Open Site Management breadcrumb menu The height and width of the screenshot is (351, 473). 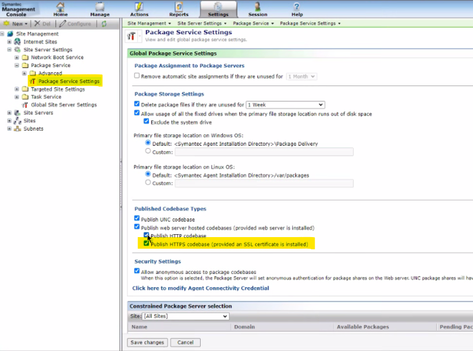pyautogui.click(x=150, y=23)
